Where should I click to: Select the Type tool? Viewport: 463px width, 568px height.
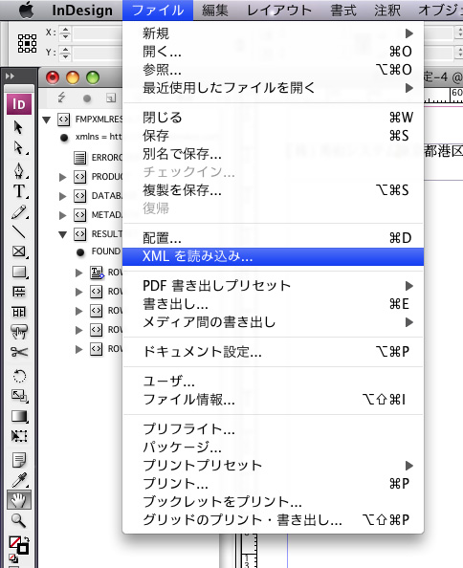tap(19, 191)
